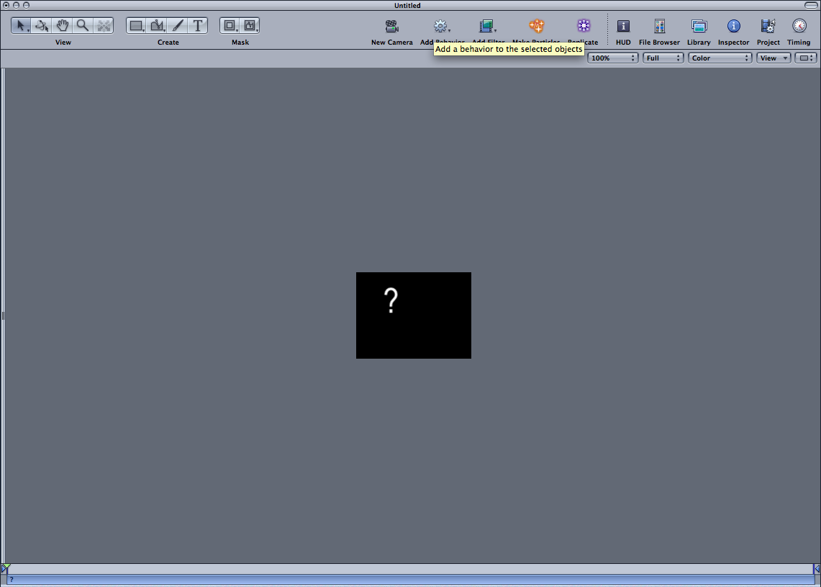Activate the Pan hand tool

(x=63, y=26)
